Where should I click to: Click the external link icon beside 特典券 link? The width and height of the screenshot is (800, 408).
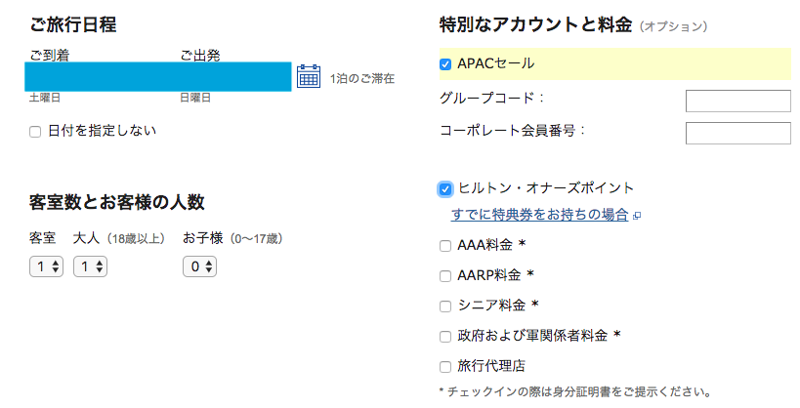[636, 217]
